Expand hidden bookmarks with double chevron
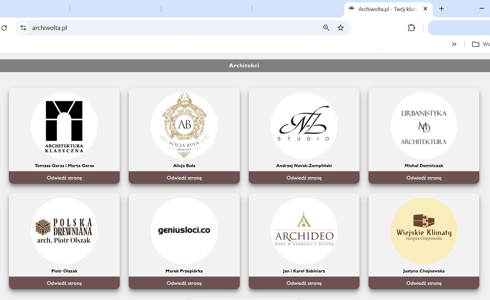 point(454,44)
